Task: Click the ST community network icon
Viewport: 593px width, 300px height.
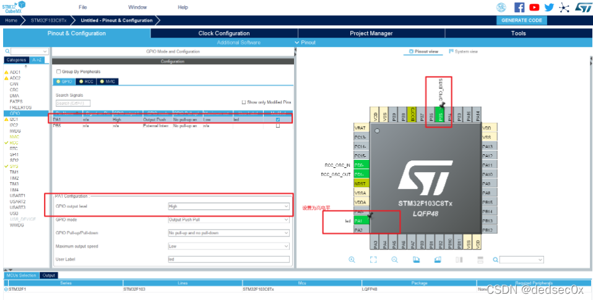Action: (564, 7)
